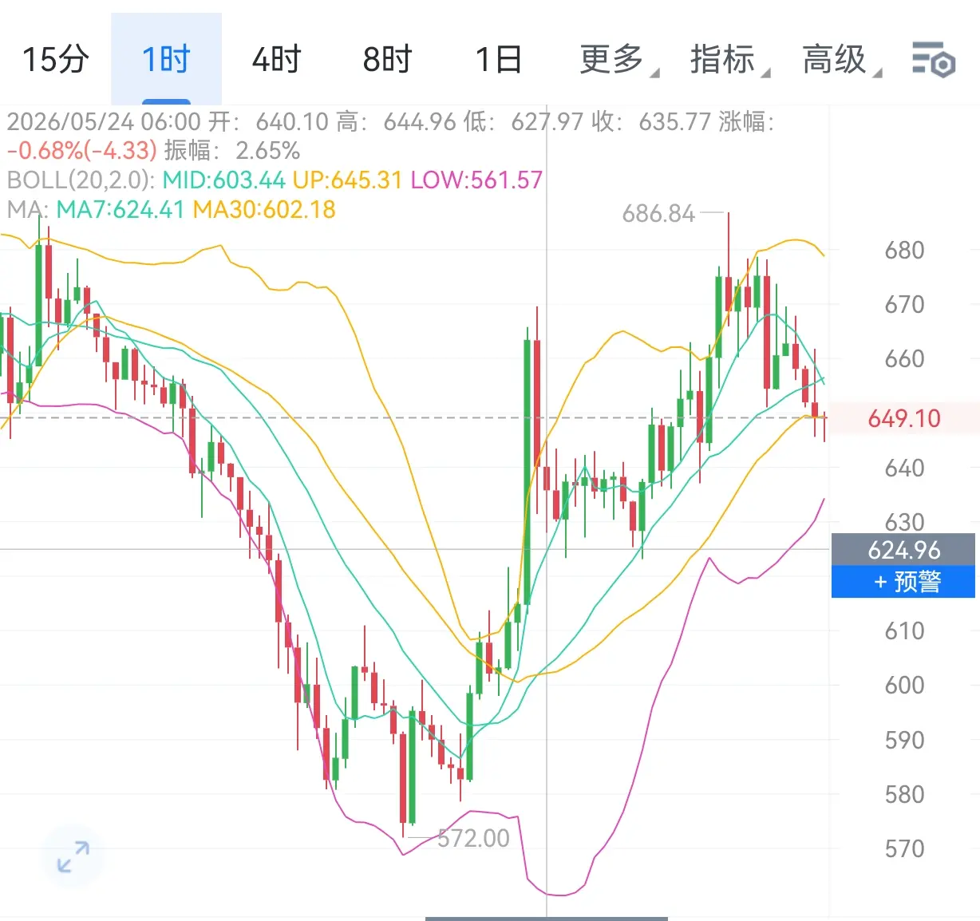Click the UP:645.31 value
The height and width of the screenshot is (921, 980).
[x=347, y=180]
